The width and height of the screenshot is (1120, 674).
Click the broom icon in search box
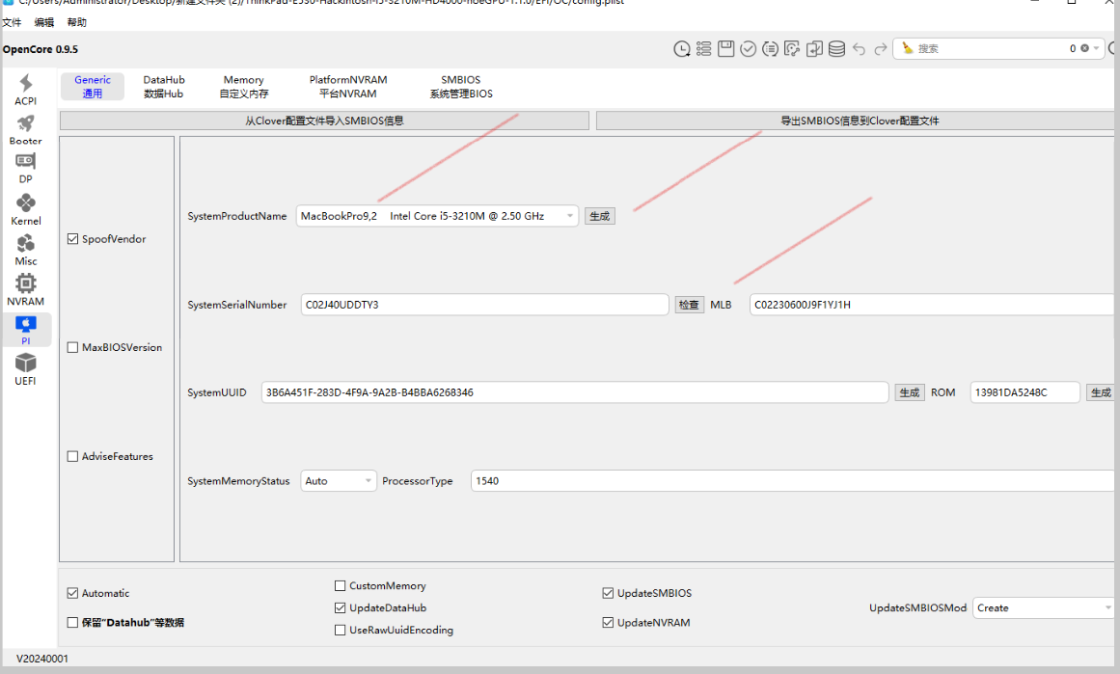pyautogui.click(x=907, y=48)
